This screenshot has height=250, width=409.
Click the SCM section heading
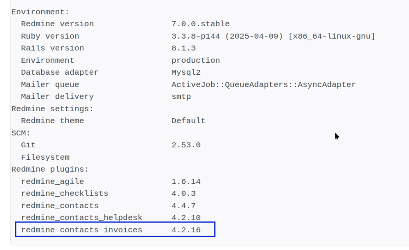(x=21, y=133)
